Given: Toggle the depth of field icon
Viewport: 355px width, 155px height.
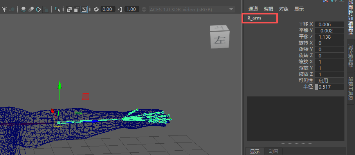Looking at the screenshot, I should tap(46, 9).
